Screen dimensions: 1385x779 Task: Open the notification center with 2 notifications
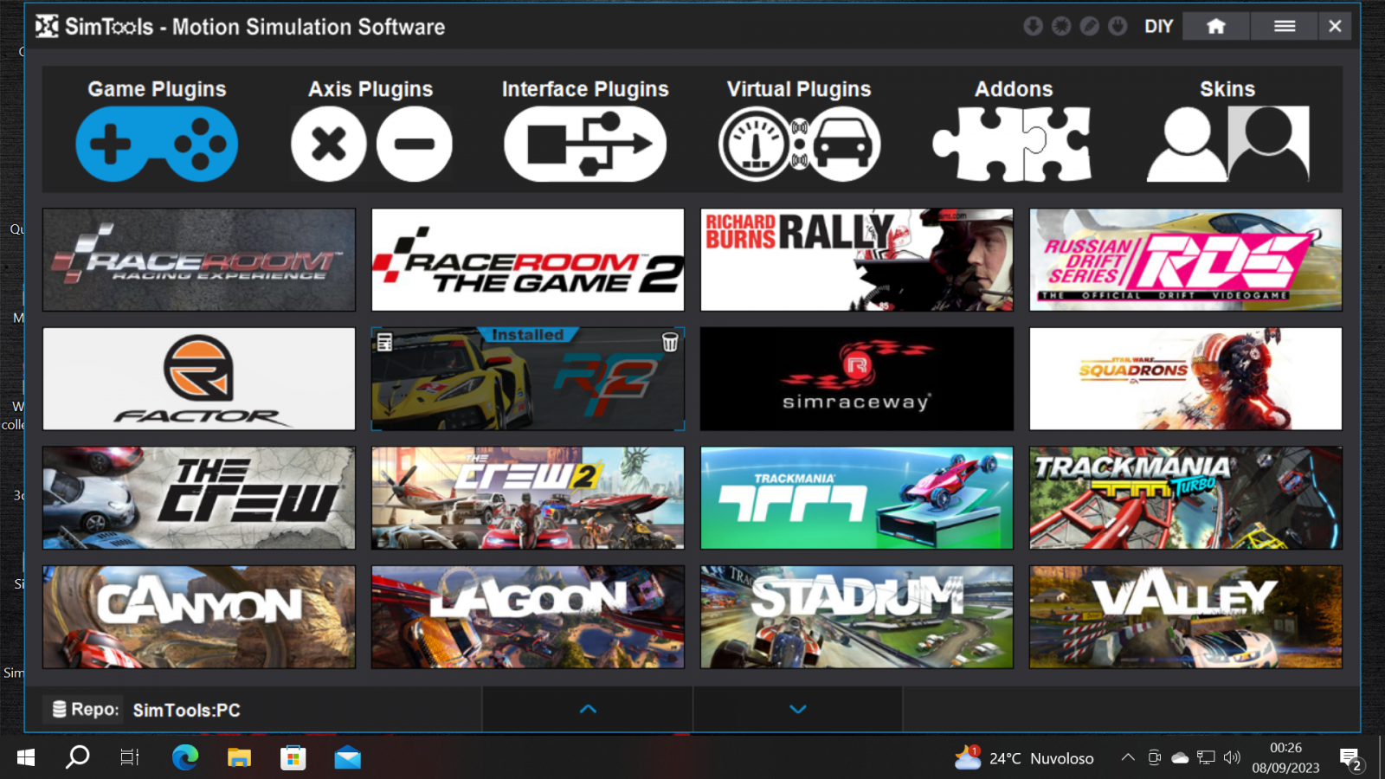pos(1350,759)
